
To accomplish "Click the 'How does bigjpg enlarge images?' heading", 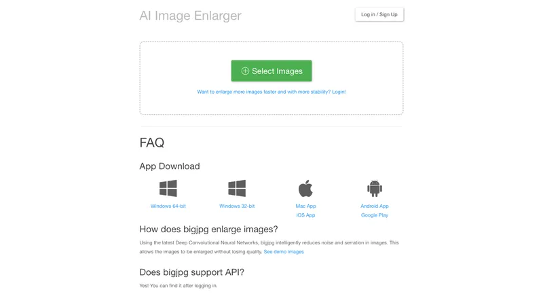I will [208, 229].
